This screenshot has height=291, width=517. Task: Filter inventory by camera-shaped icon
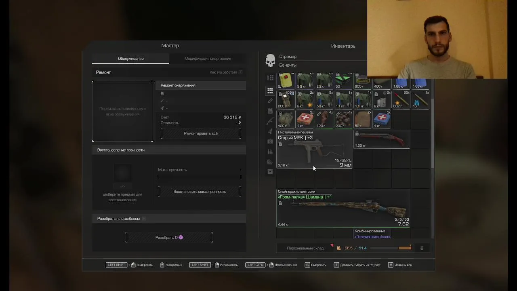pos(270,141)
